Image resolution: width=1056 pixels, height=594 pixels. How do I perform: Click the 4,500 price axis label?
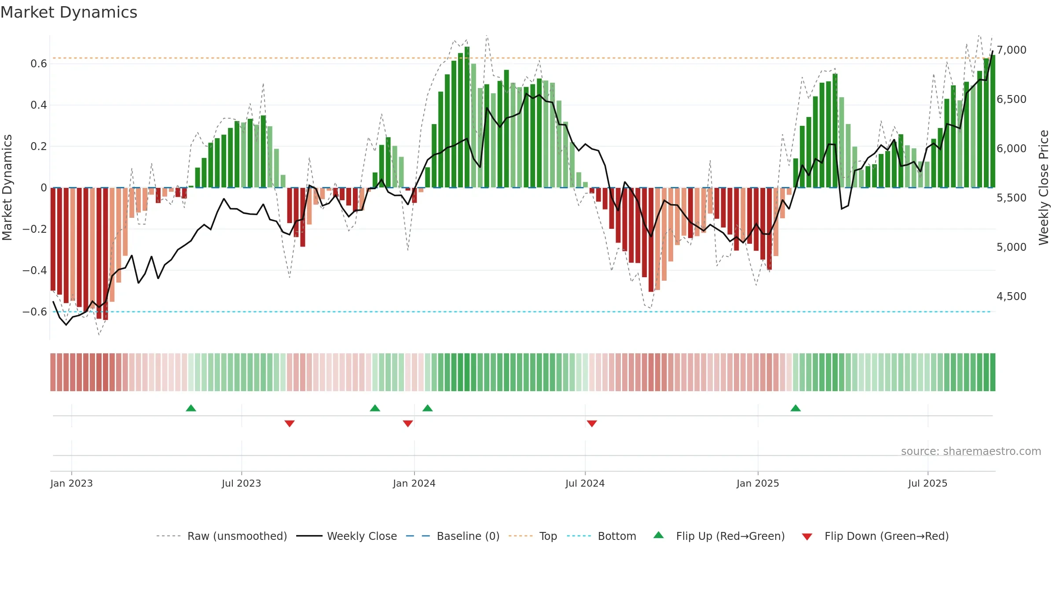point(1012,296)
